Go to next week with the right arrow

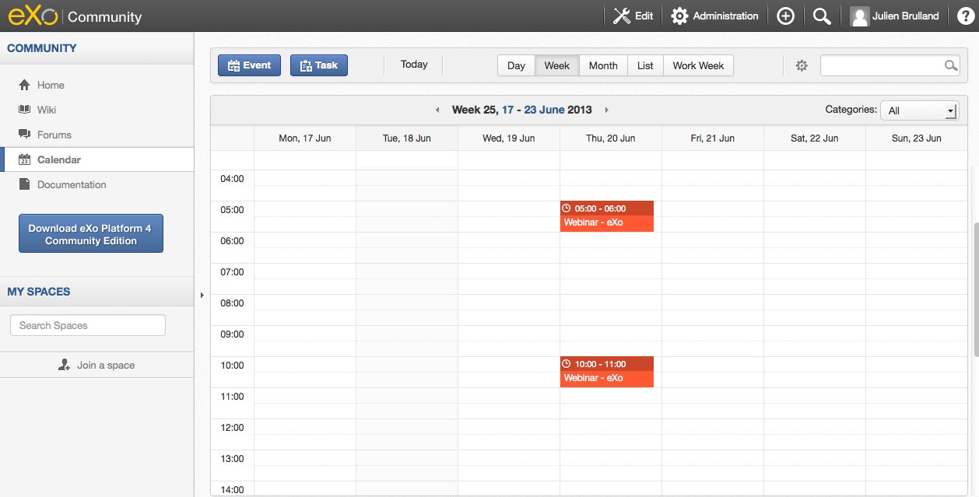pos(606,110)
